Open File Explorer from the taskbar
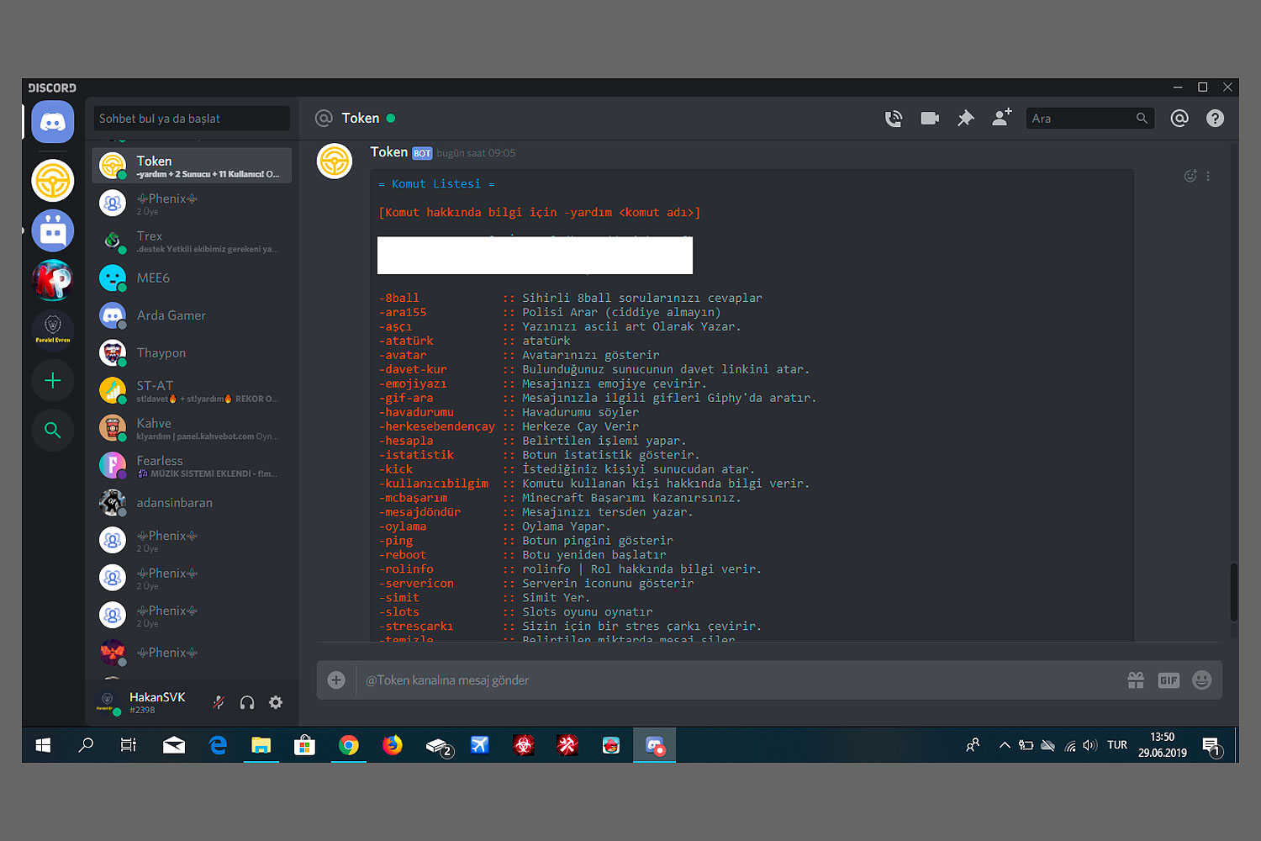 click(x=261, y=745)
